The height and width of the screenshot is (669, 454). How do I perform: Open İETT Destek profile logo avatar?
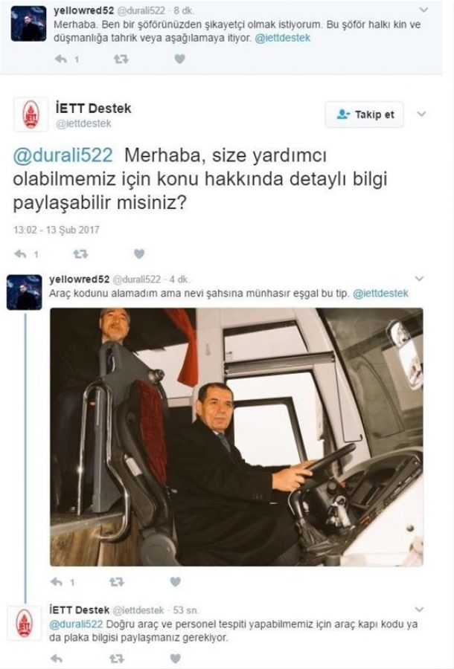(31, 114)
